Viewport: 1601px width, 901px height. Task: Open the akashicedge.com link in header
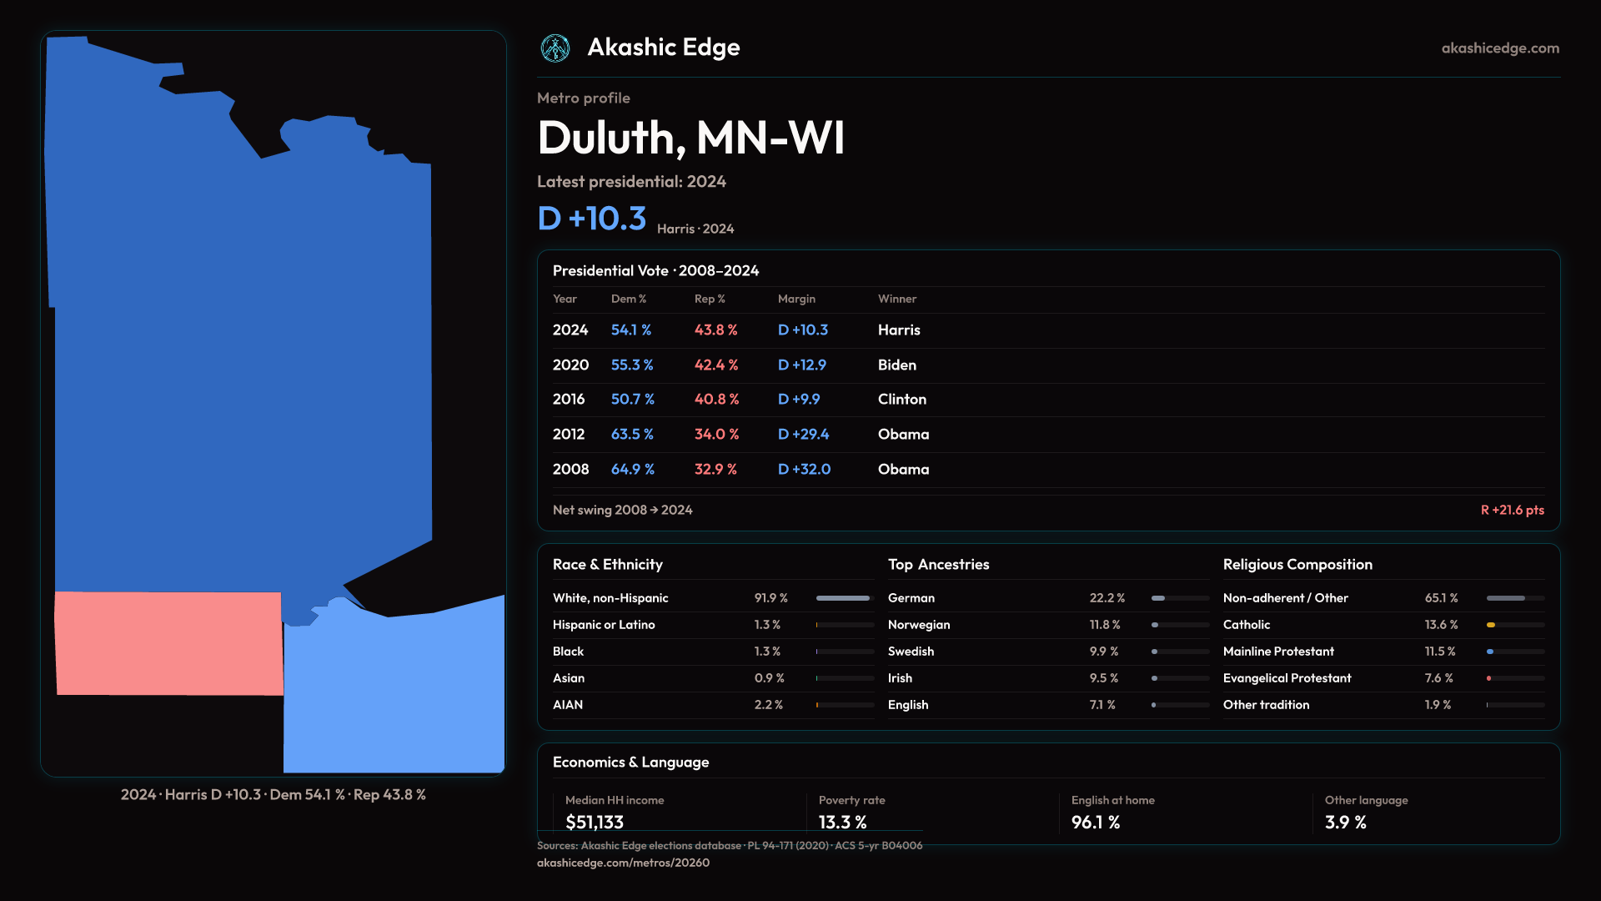coord(1499,48)
